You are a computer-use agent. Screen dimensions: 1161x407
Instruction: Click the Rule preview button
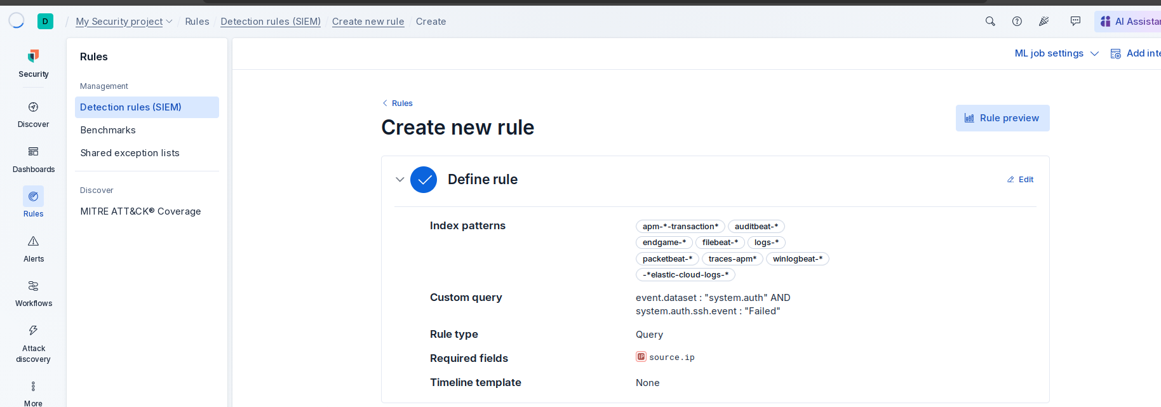point(1002,118)
